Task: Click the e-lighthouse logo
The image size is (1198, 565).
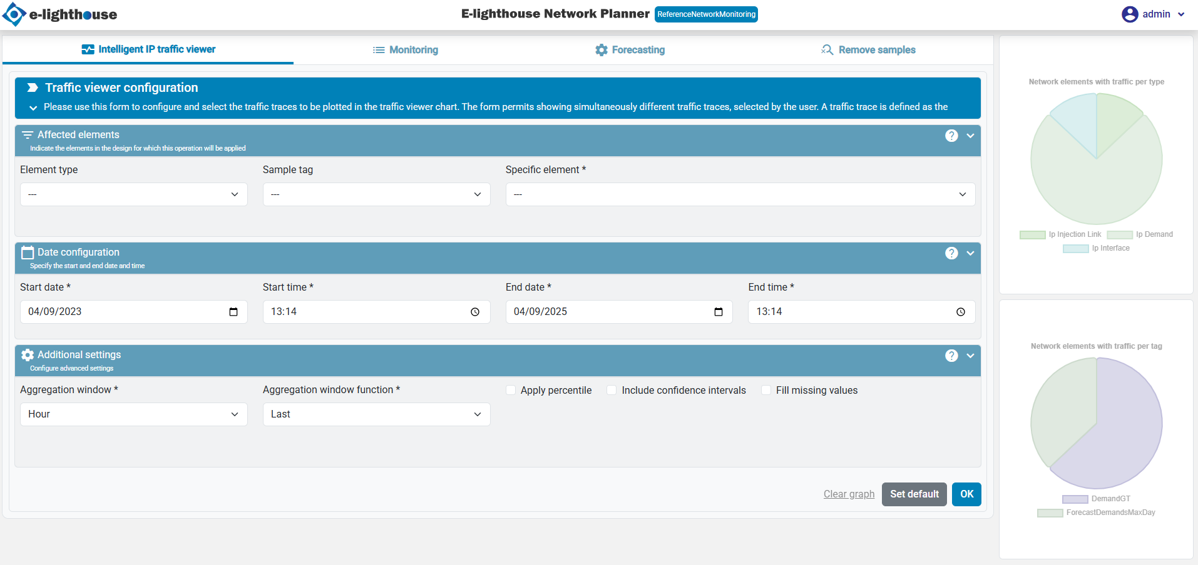Action: (x=14, y=14)
